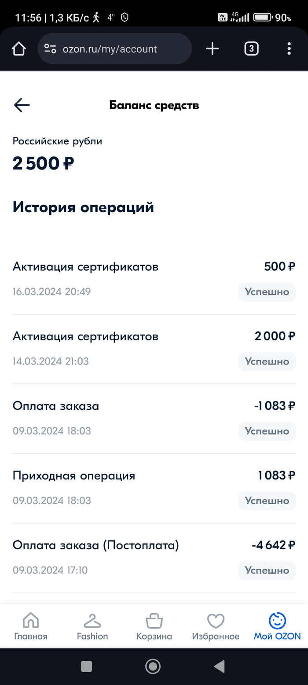Open the tab switcher showing 3 tabs

pos(251,49)
